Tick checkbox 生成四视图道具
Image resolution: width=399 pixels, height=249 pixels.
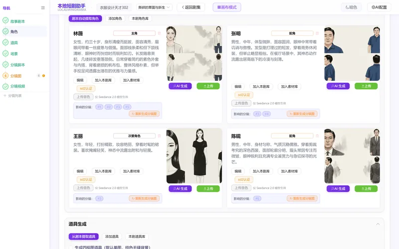(71, 247)
